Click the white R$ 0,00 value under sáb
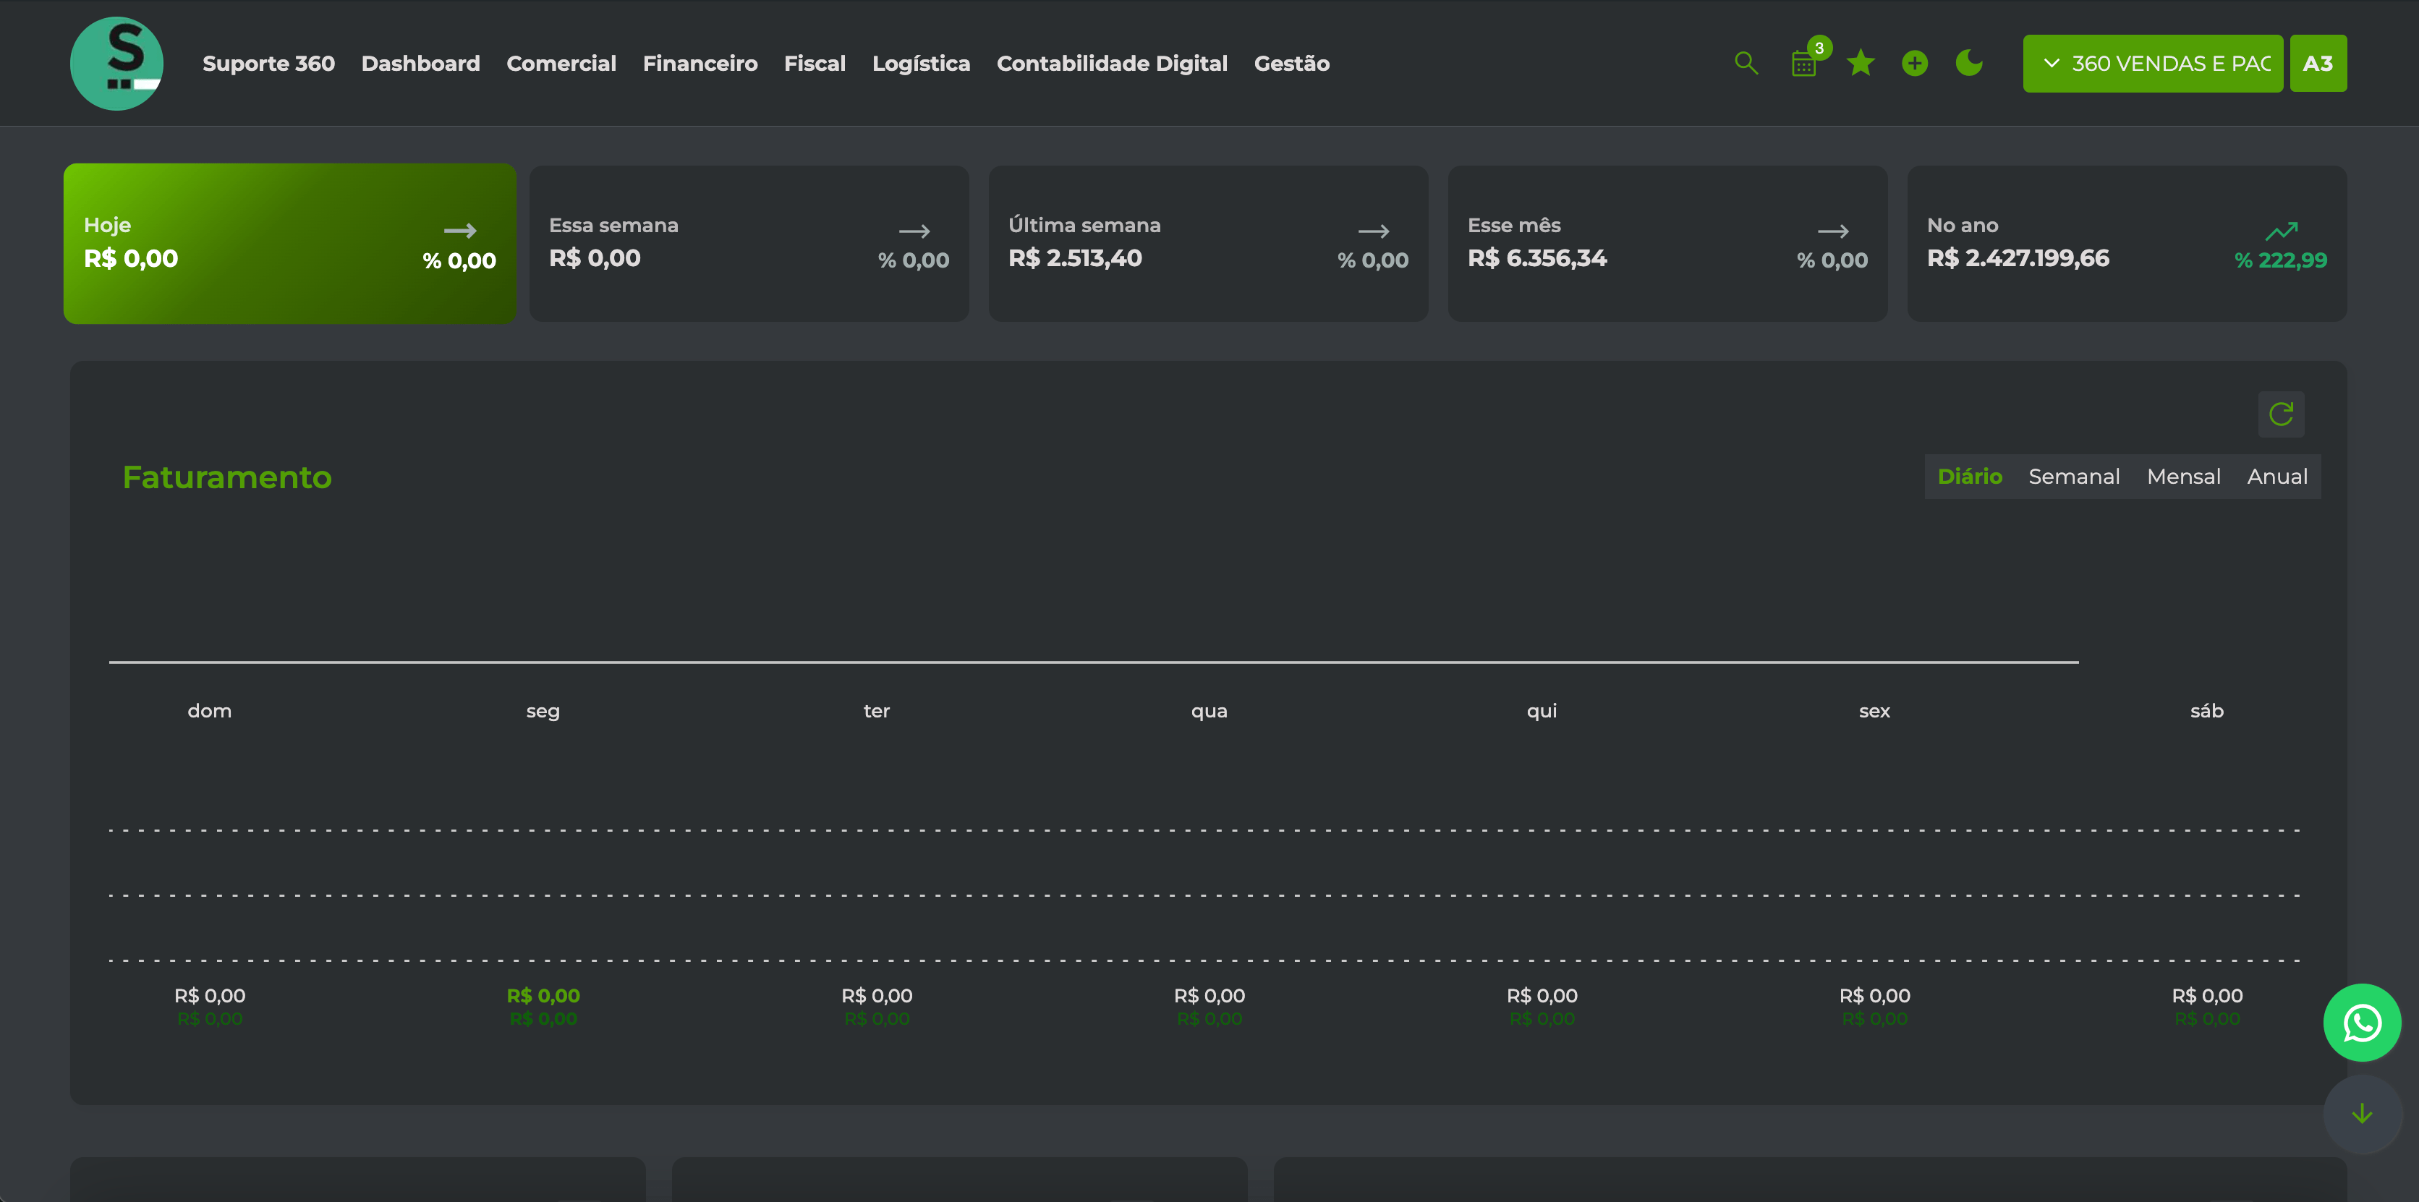This screenshot has height=1202, width=2419. click(x=2207, y=995)
